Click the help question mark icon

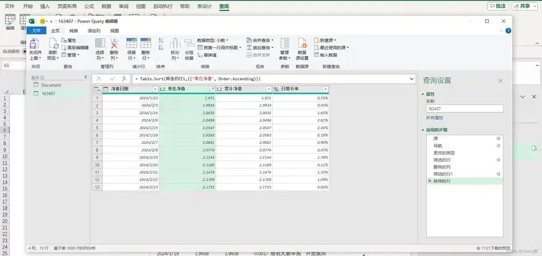tap(508, 31)
